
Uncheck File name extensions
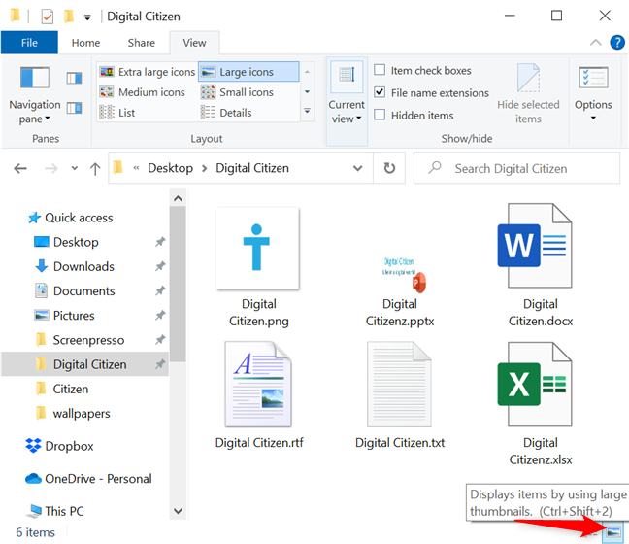click(380, 92)
